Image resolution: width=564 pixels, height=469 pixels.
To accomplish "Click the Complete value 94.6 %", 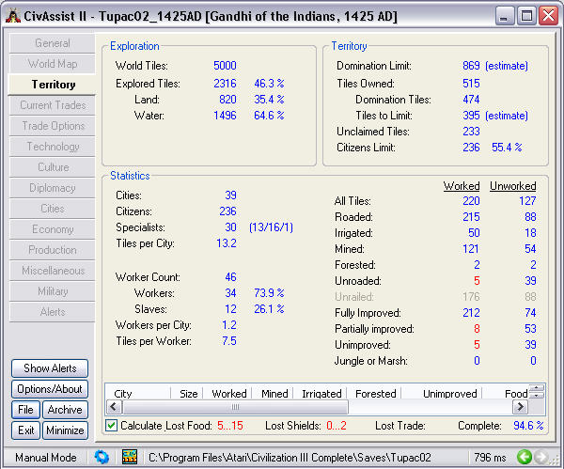I will [528, 426].
